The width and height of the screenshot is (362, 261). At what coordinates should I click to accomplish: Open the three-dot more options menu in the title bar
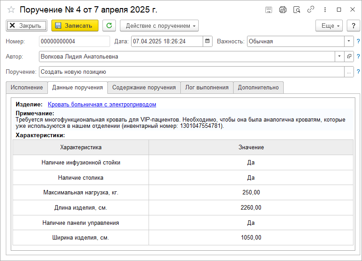pyautogui.click(x=325, y=10)
